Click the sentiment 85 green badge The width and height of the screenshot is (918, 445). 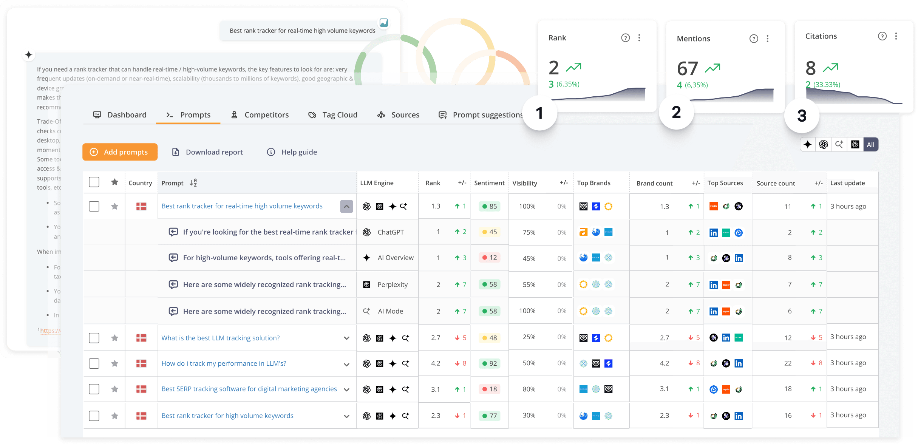pyautogui.click(x=489, y=206)
